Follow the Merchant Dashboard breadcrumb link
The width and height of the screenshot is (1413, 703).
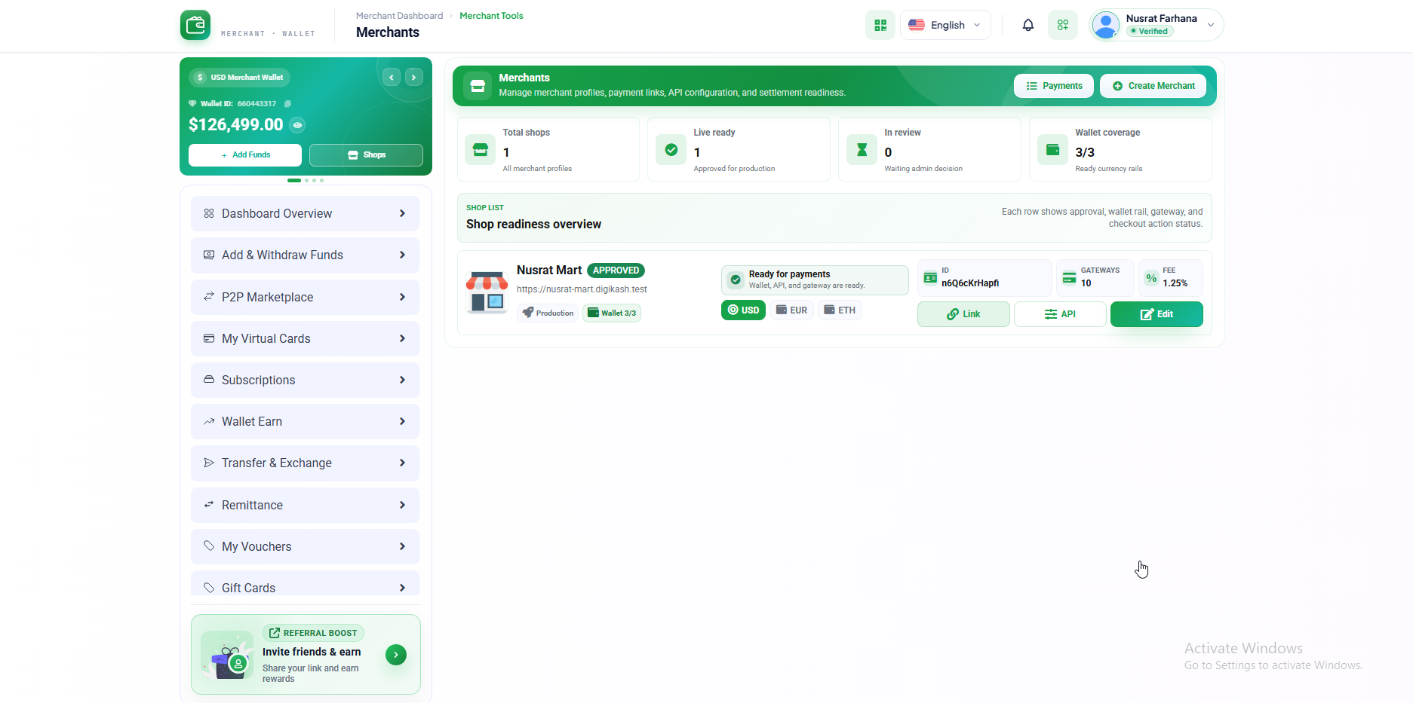pyautogui.click(x=400, y=16)
